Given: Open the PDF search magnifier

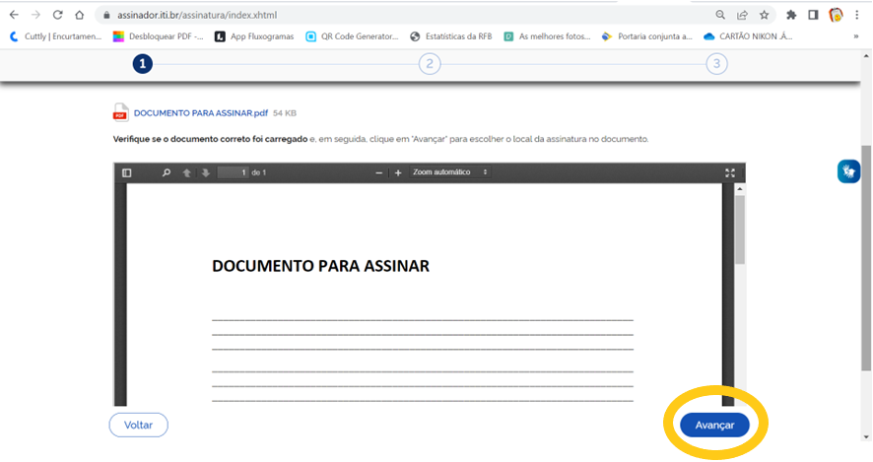Looking at the screenshot, I should click(167, 172).
